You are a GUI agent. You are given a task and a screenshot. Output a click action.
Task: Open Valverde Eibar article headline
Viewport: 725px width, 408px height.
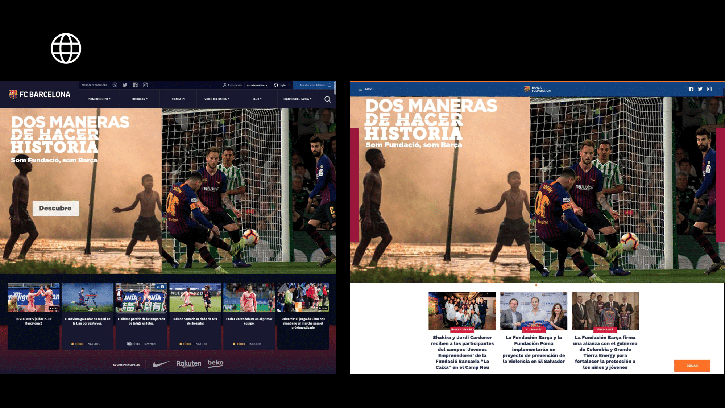pos(303,323)
